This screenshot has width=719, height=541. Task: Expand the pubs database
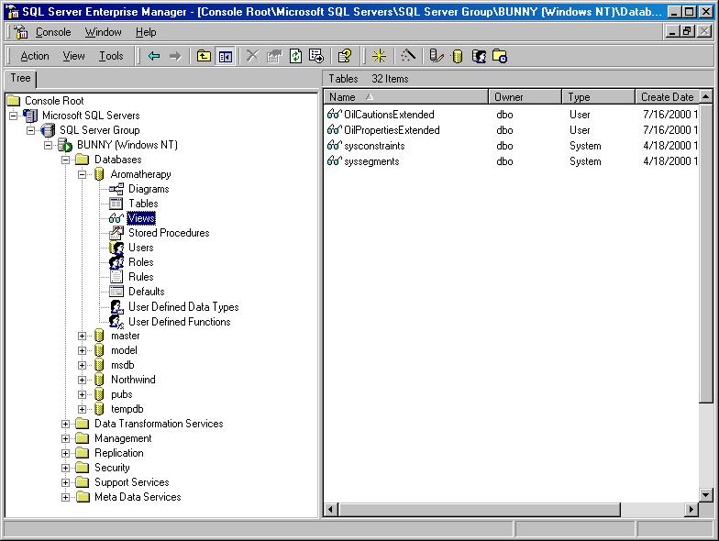pyautogui.click(x=83, y=394)
